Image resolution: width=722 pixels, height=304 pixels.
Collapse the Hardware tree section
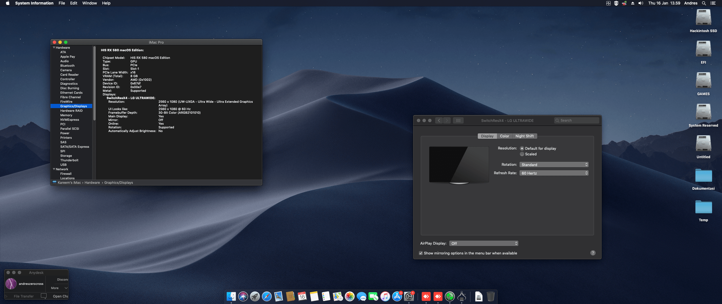(54, 48)
